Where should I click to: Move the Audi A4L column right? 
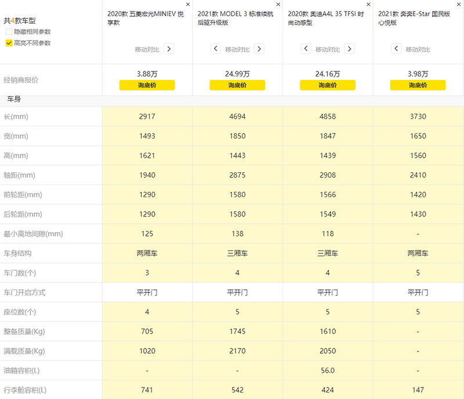pos(349,49)
